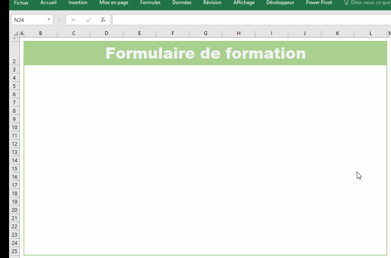Select row 6 header
This screenshot has width=391, height=258.
pos(14,94)
